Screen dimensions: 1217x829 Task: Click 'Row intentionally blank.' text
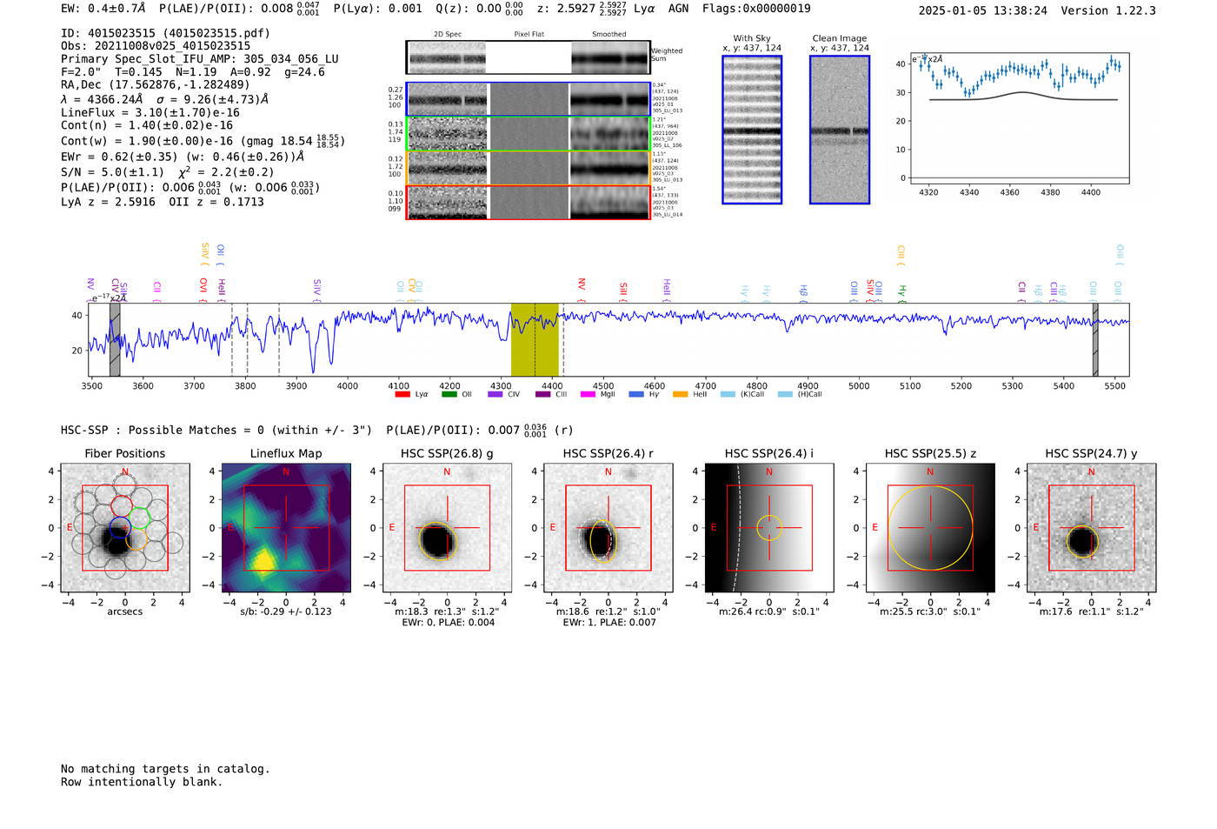(142, 782)
